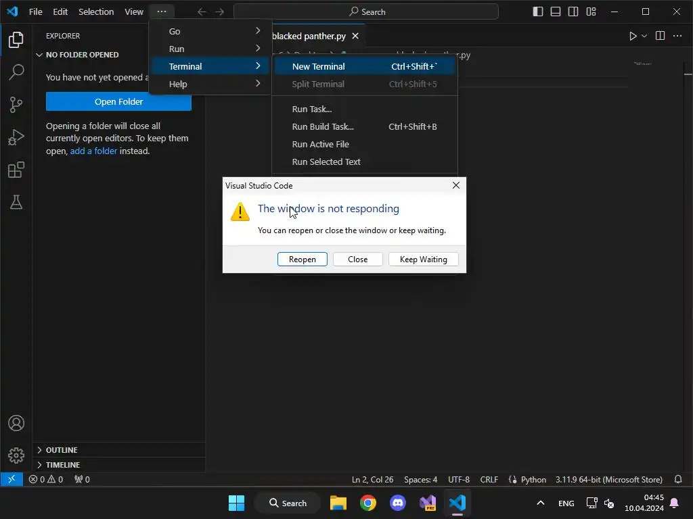Screen dimensions: 693x519
Task: Open run options dropdown arrow
Action: coord(644,36)
